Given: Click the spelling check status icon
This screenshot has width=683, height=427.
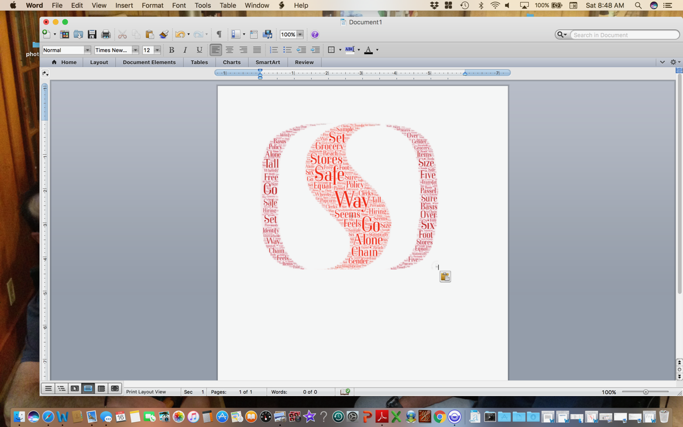Looking at the screenshot, I should (x=345, y=392).
